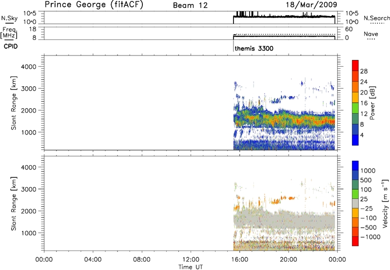Click the 'Nave' legend label
The width and height of the screenshot is (390, 270).
371,34
